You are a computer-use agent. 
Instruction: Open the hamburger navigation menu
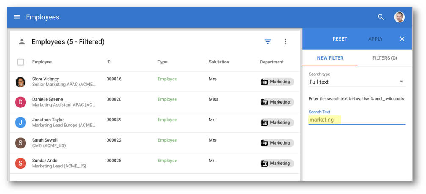click(17, 17)
